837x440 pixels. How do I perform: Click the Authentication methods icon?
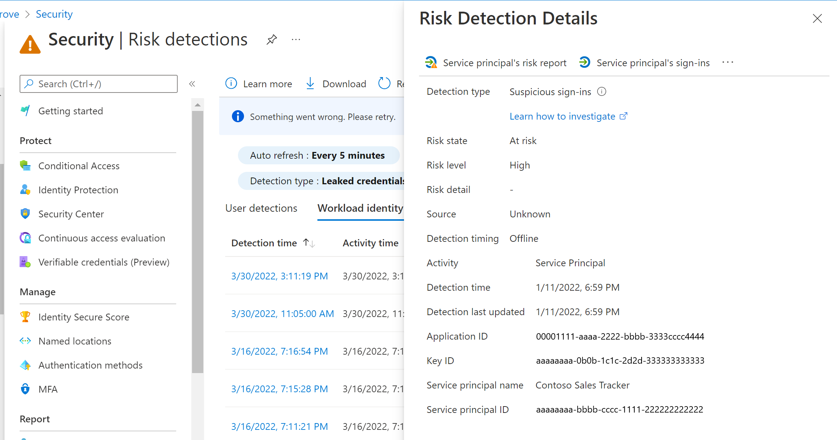click(x=26, y=365)
